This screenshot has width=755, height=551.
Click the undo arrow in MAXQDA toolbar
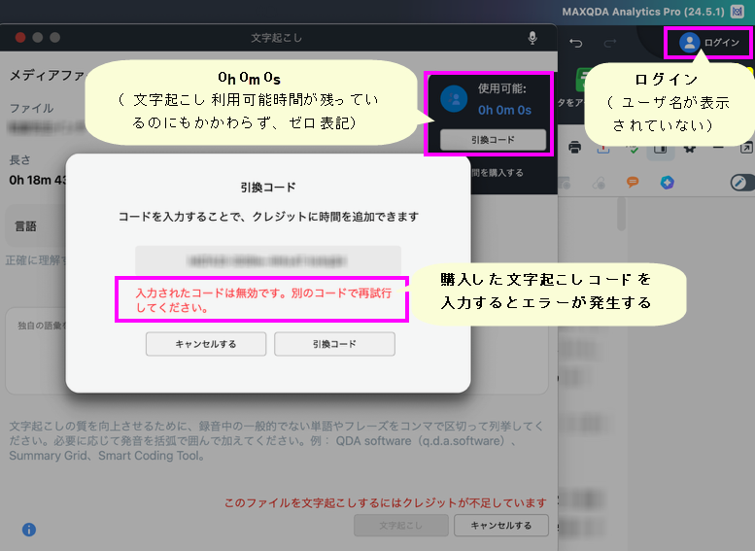(576, 44)
